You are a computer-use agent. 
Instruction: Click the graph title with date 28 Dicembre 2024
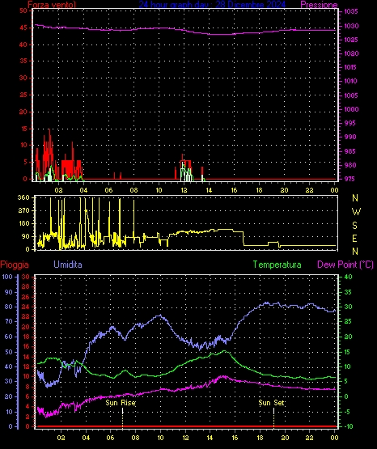[x=212, y=4]
